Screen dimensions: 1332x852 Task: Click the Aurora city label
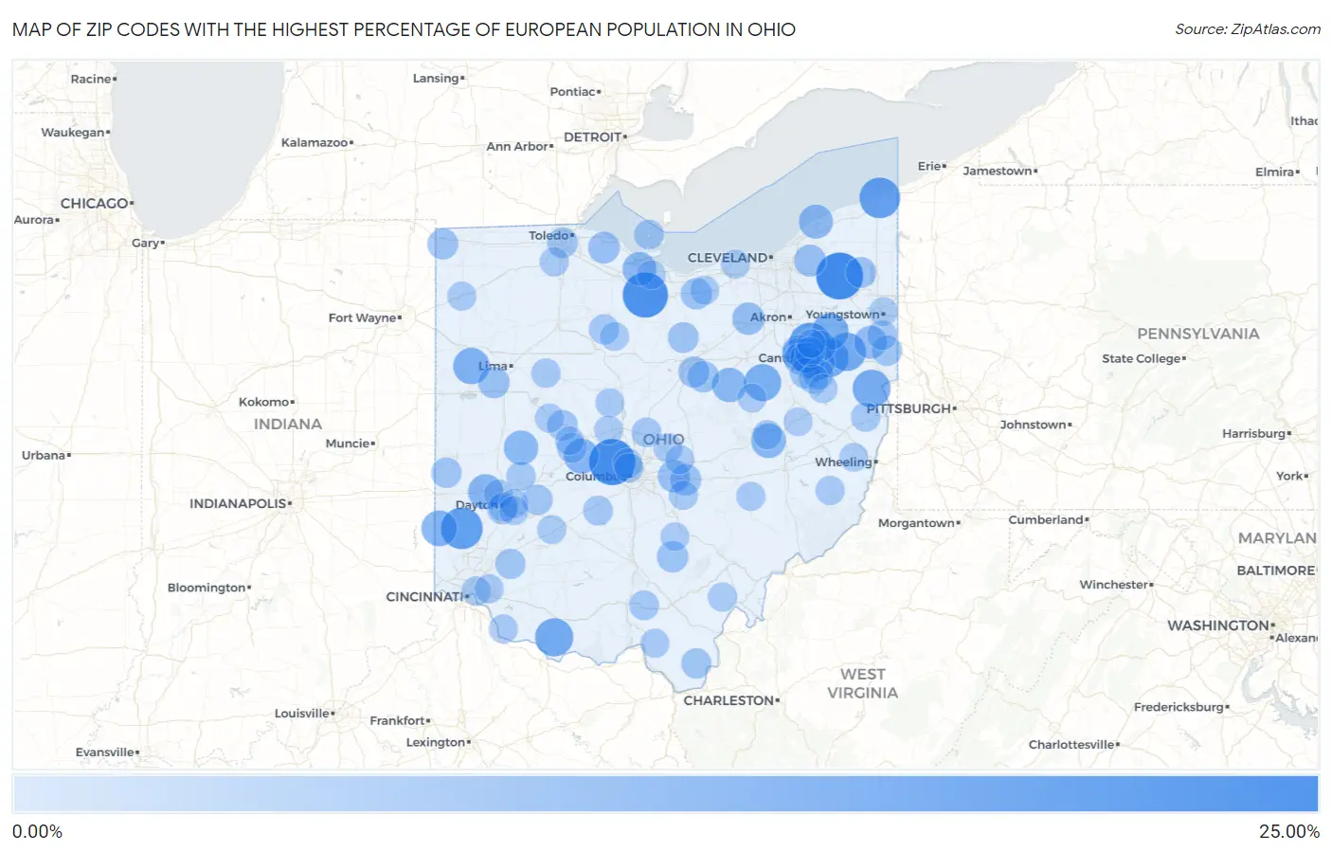click(33, 219)
